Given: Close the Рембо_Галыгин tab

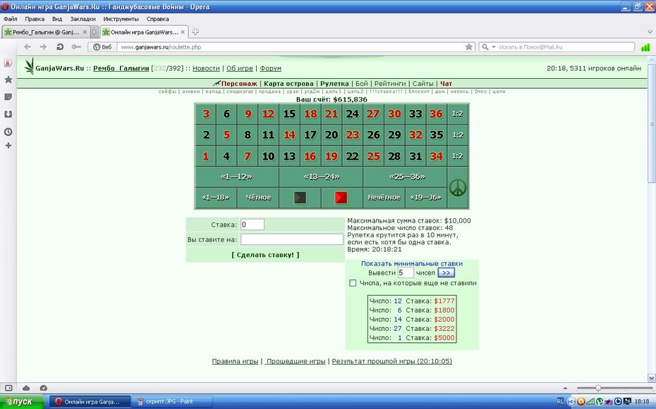Looking at the screenshot, I should tap(85, 32).
